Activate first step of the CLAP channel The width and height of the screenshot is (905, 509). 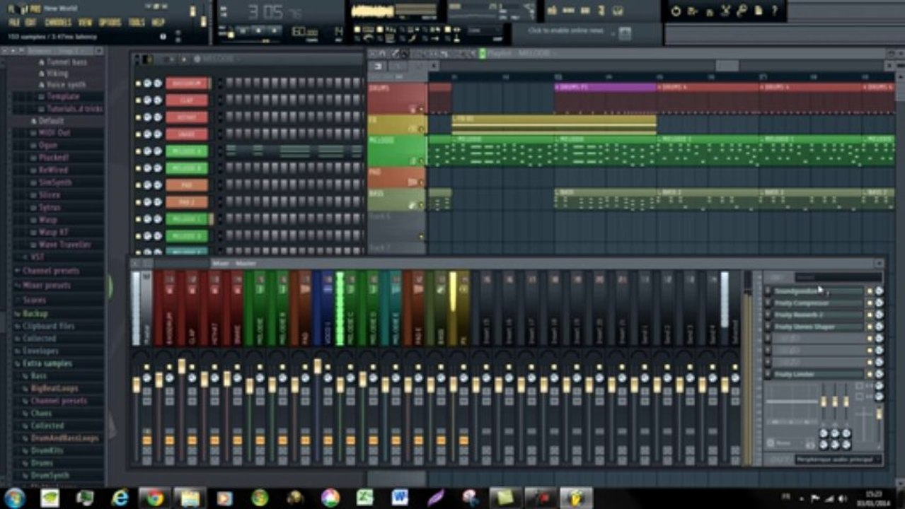(229, 100)
